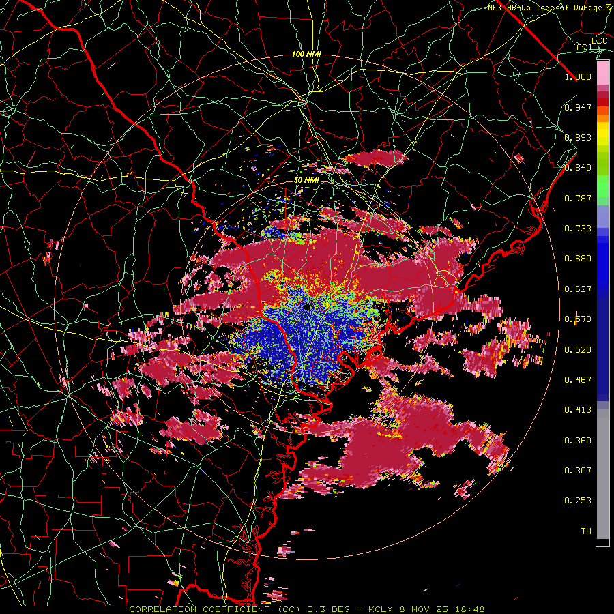Click the 0.840 scale value
Image resolution: width=614 pixels, height=614 pixels.
578,168
